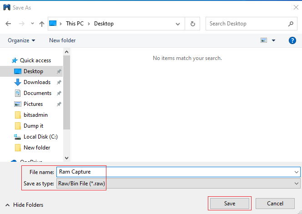Click the Up one level arrow
302x214 pixels.
pyautogui.click(x=42, y=24)
